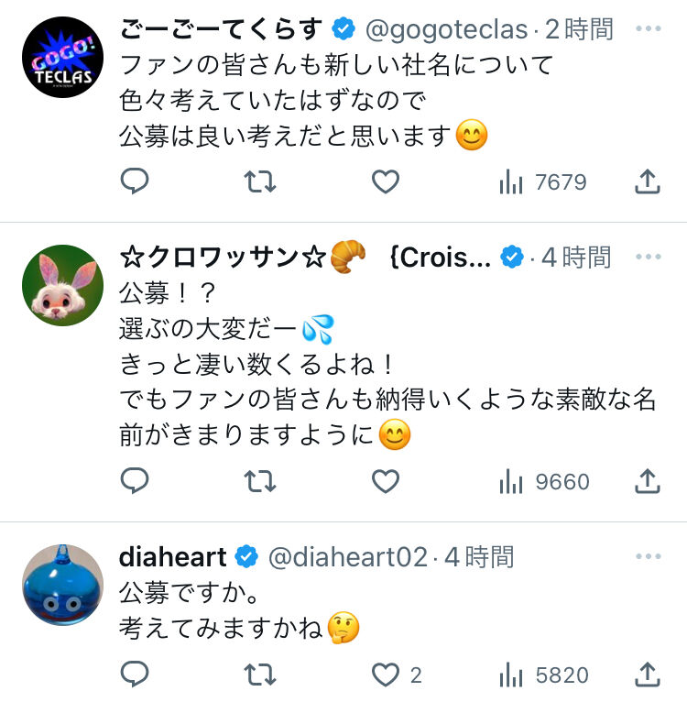
Task: Retweet the gogoteclas post
Action: (x=260, y=182)
